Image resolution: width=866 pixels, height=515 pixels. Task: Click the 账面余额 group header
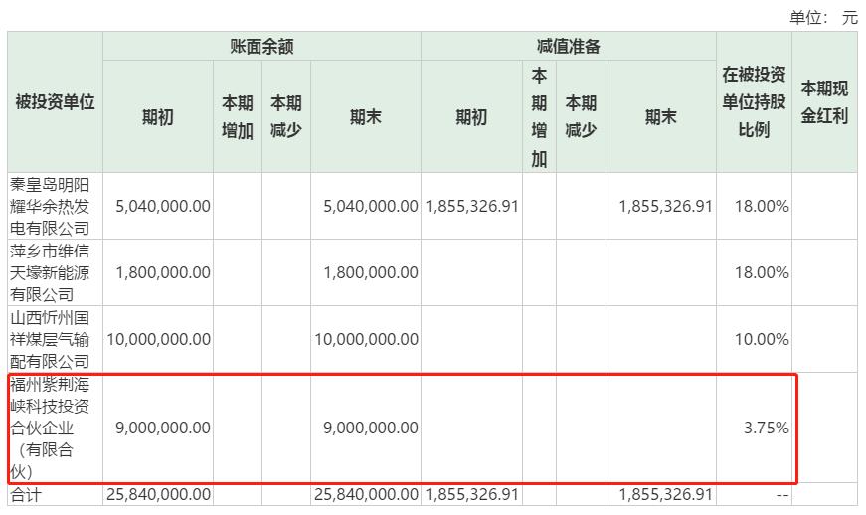pos(261,47)
